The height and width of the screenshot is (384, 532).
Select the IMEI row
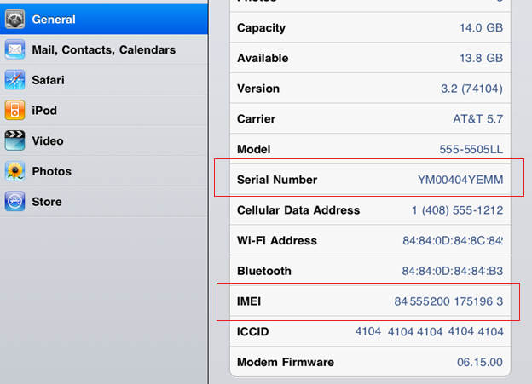[370, 301]
